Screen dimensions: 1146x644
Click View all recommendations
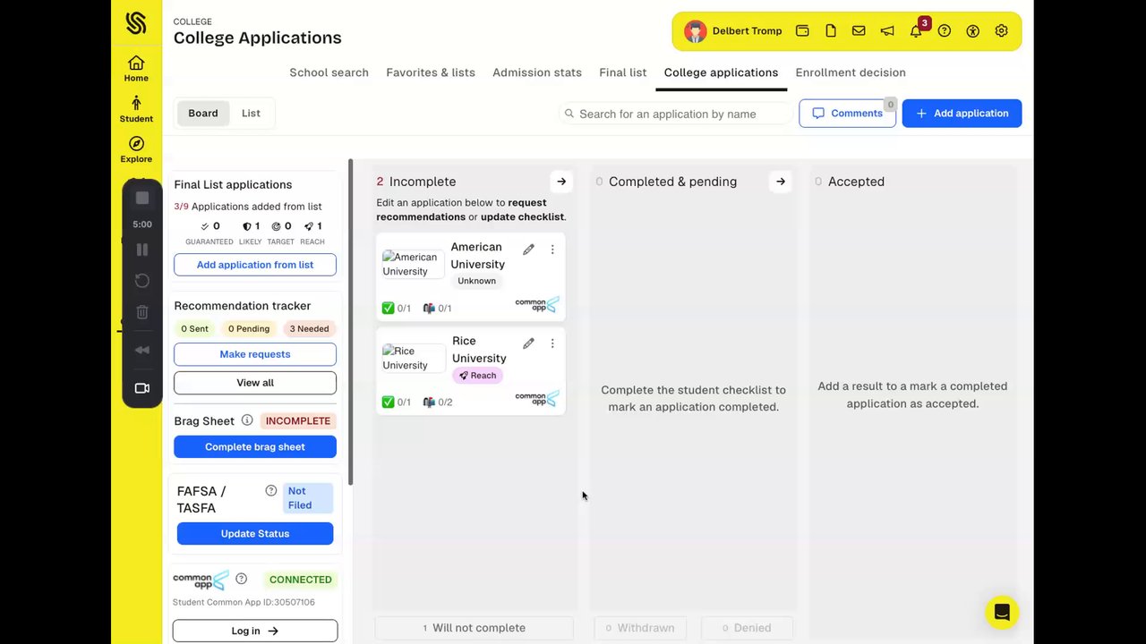(x=255, y=383)
